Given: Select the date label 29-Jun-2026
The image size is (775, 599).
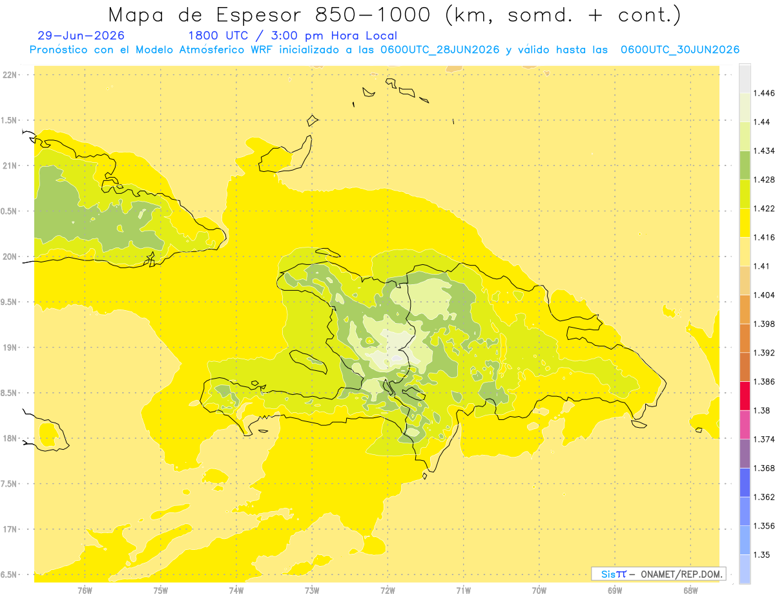Looking at the screenshot, I should (81, 36).
